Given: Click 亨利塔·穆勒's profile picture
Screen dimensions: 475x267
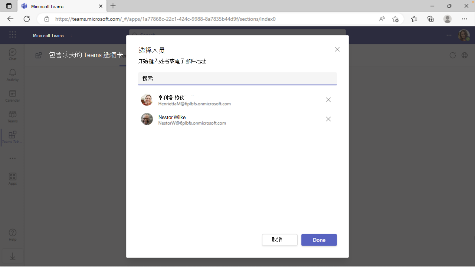Looking at the screenshot, I should (x=147, y=100).
